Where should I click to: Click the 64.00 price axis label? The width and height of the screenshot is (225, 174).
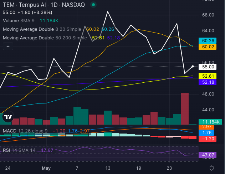208,31
